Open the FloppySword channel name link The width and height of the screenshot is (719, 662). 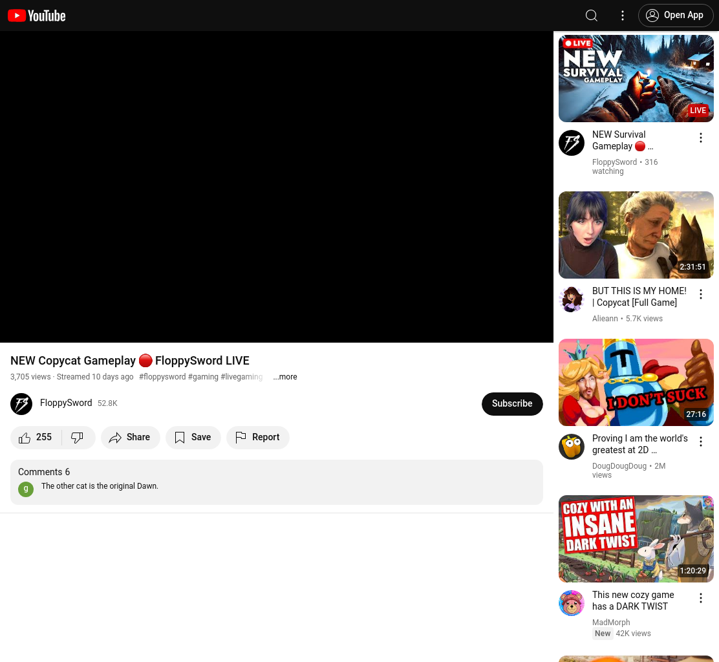pos(66,403)
